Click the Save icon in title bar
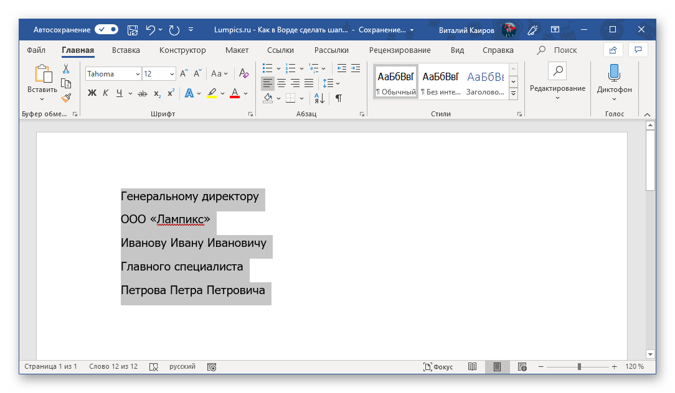This screenshot has width=675, height=393. pyautogui.click(x=132, y=29)
